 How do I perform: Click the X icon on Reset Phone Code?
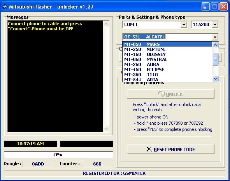pyautogui.click(x=149, y=149)
